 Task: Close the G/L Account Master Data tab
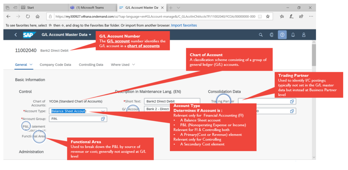162,8
